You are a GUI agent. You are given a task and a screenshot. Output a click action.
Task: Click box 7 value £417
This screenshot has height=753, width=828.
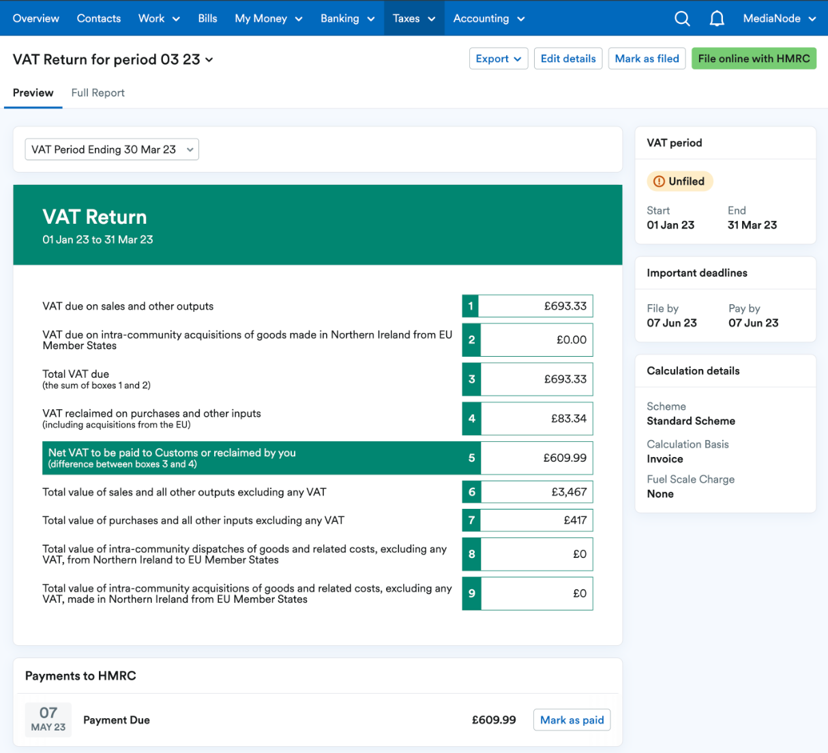pos(536,520)
